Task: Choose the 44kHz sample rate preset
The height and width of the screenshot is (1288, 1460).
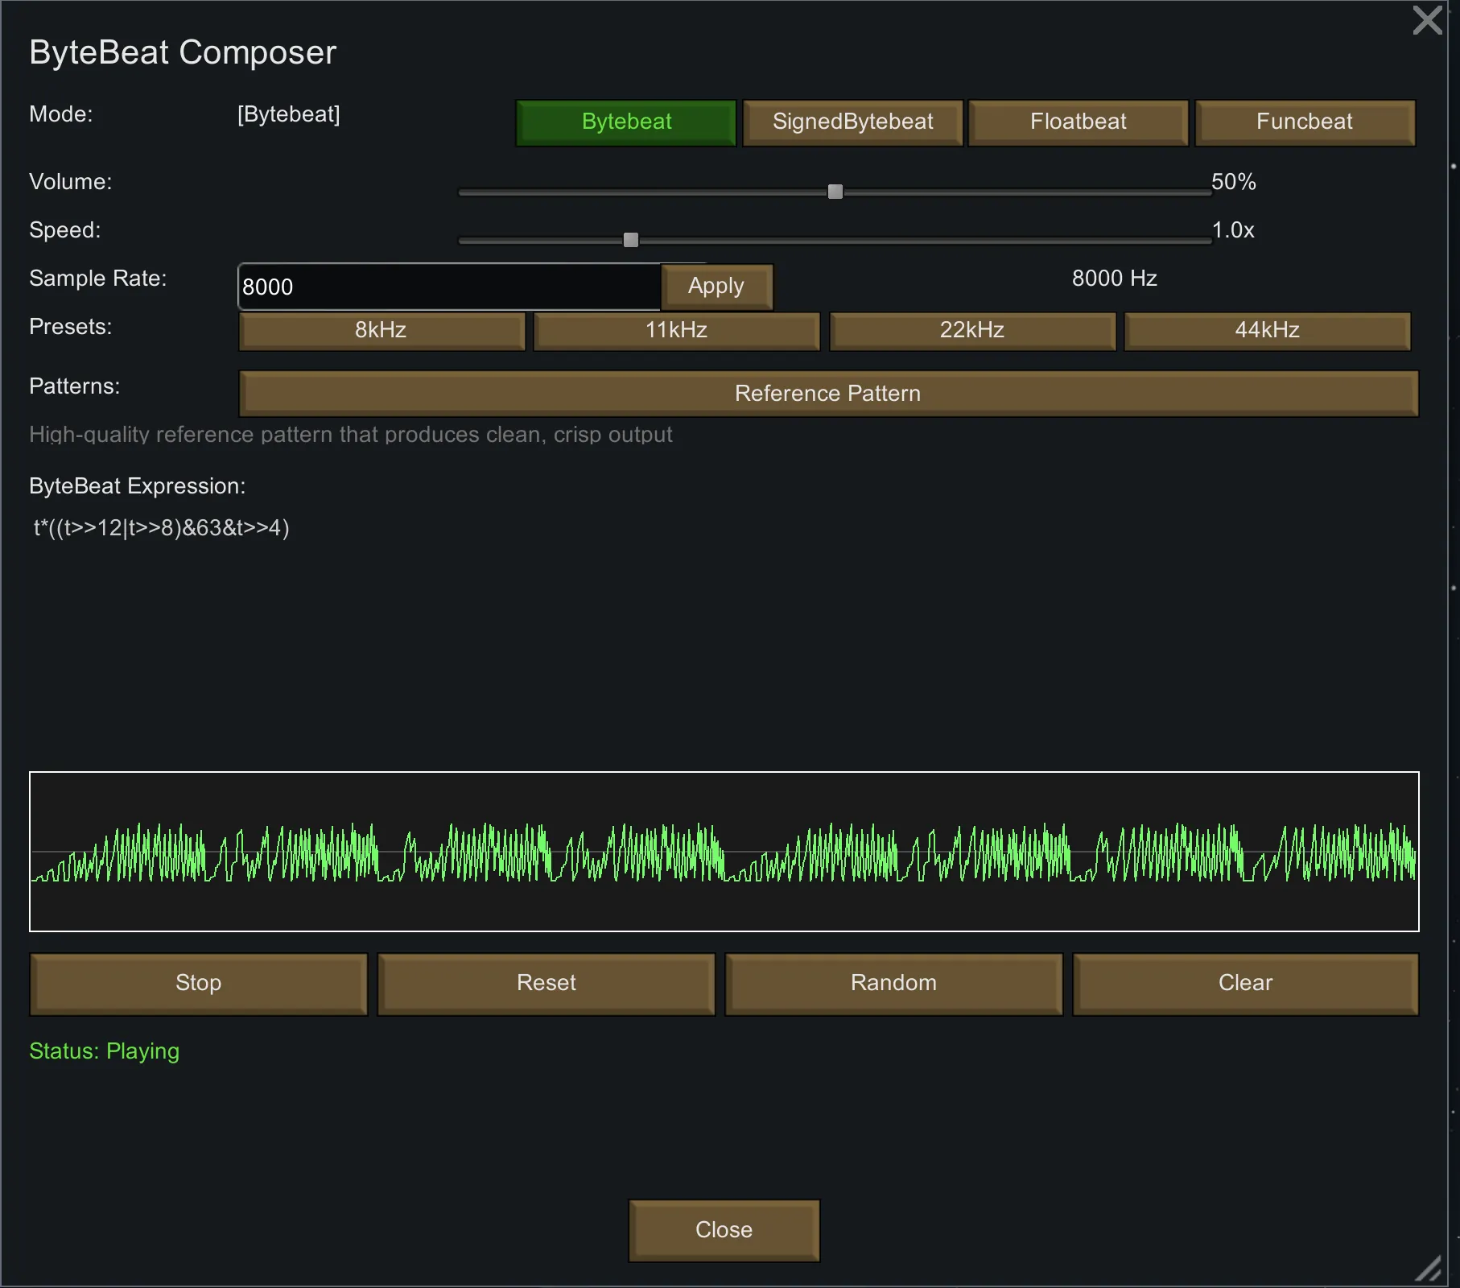Action: (x=1267, y=331)
